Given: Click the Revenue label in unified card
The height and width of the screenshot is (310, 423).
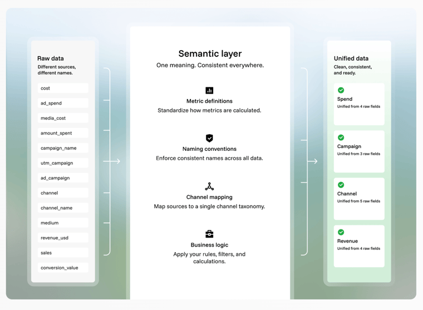Looking at the screenshot, I should (x=347, y=241).
